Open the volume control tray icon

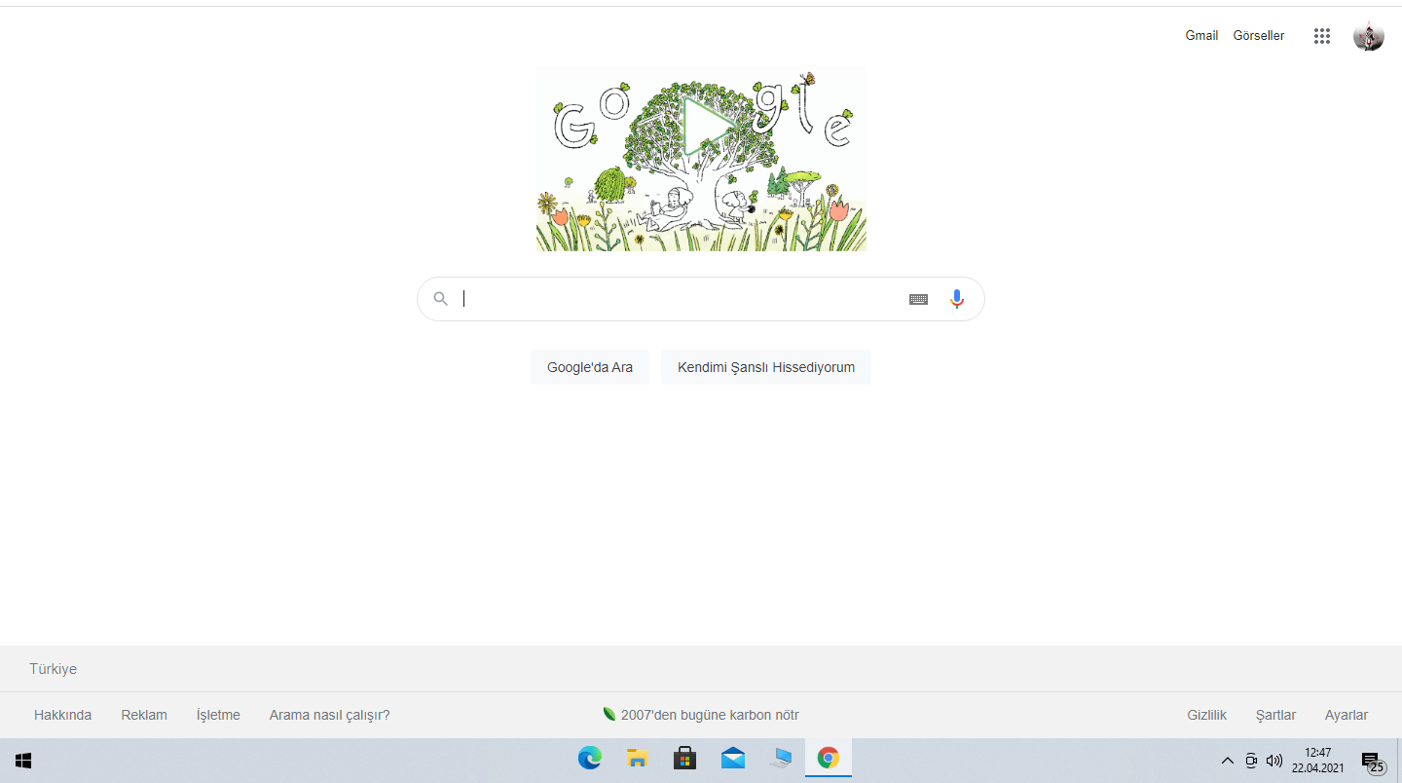point(1274,761)
